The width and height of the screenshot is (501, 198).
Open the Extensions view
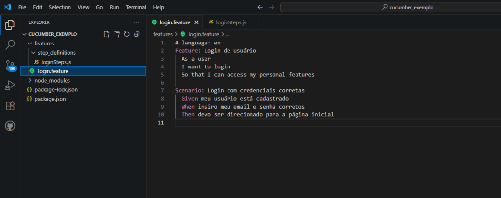point(10,106)
